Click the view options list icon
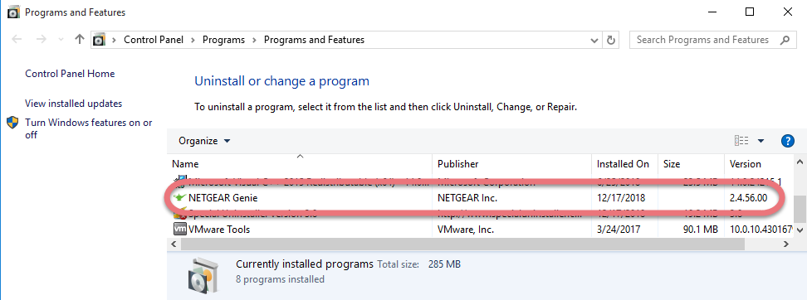Image resolution: width=807 pixels, height=300 pixels. (741, 141)
